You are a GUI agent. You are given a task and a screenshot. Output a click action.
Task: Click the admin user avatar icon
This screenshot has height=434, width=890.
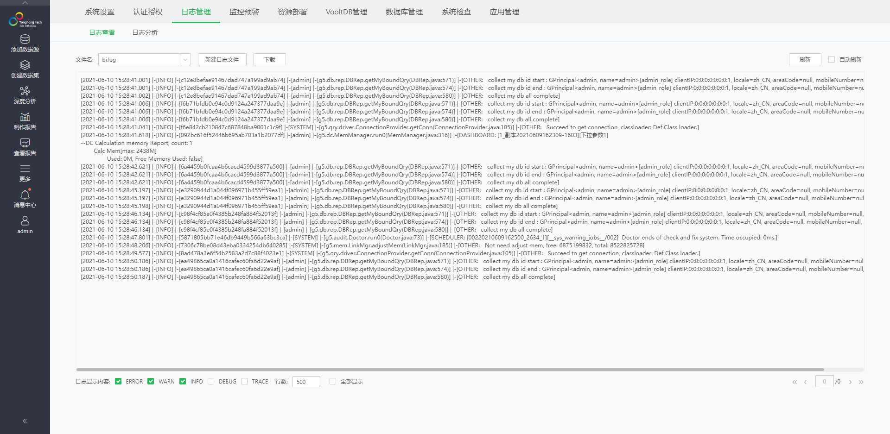click(x=25, y=221)
